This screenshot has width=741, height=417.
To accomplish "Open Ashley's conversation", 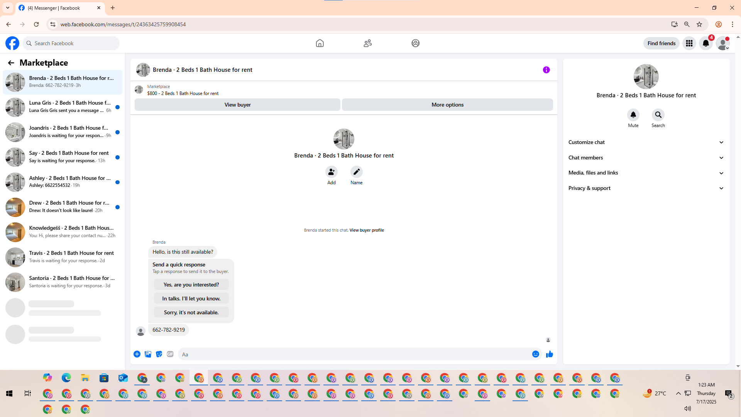I will [63, 182].
